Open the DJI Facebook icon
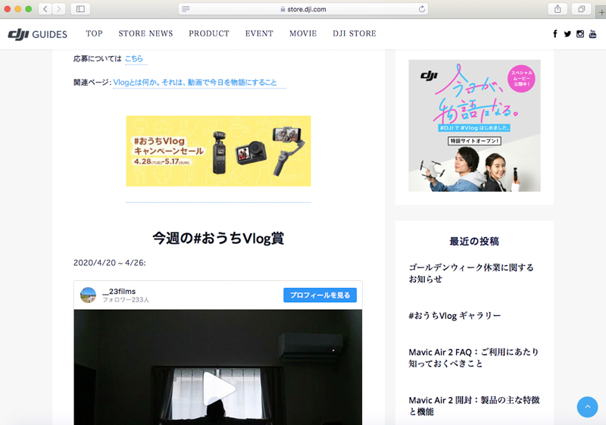The image size is (606, 425). [x=555, y=34]
